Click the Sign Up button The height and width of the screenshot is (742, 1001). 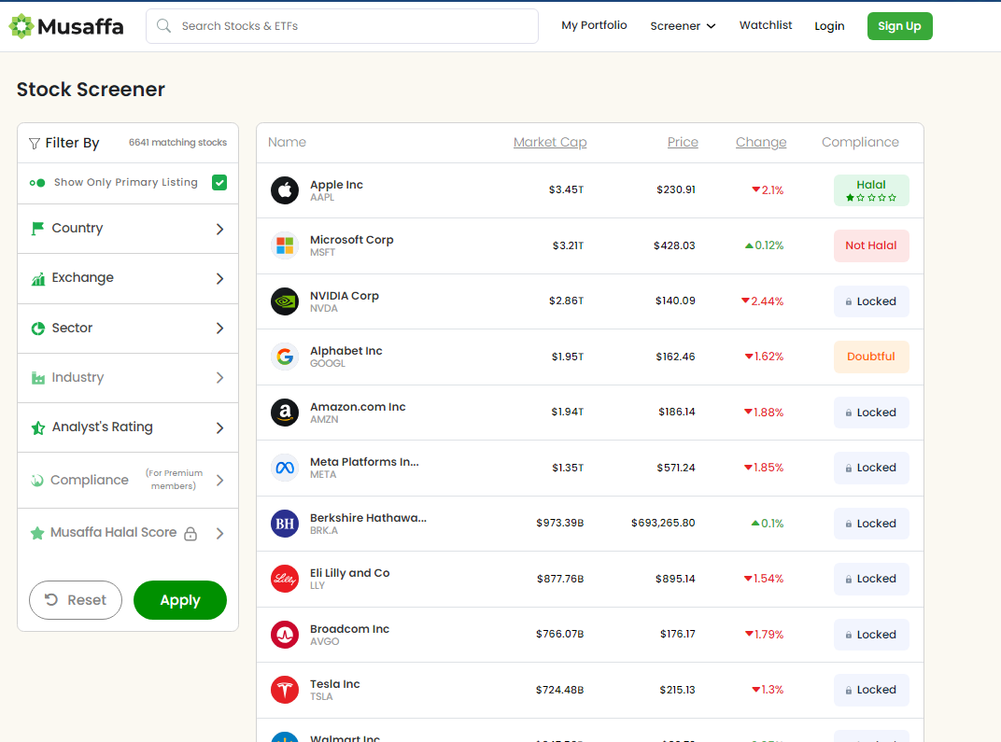899,26
